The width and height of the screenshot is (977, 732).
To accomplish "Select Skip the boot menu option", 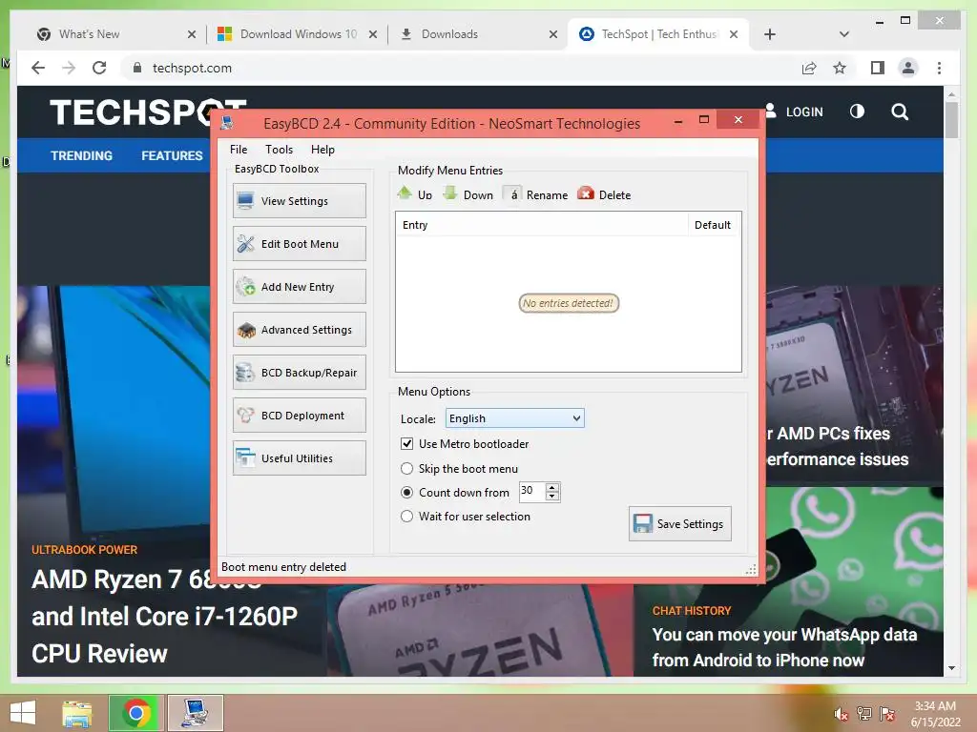I will click(406, 468).
